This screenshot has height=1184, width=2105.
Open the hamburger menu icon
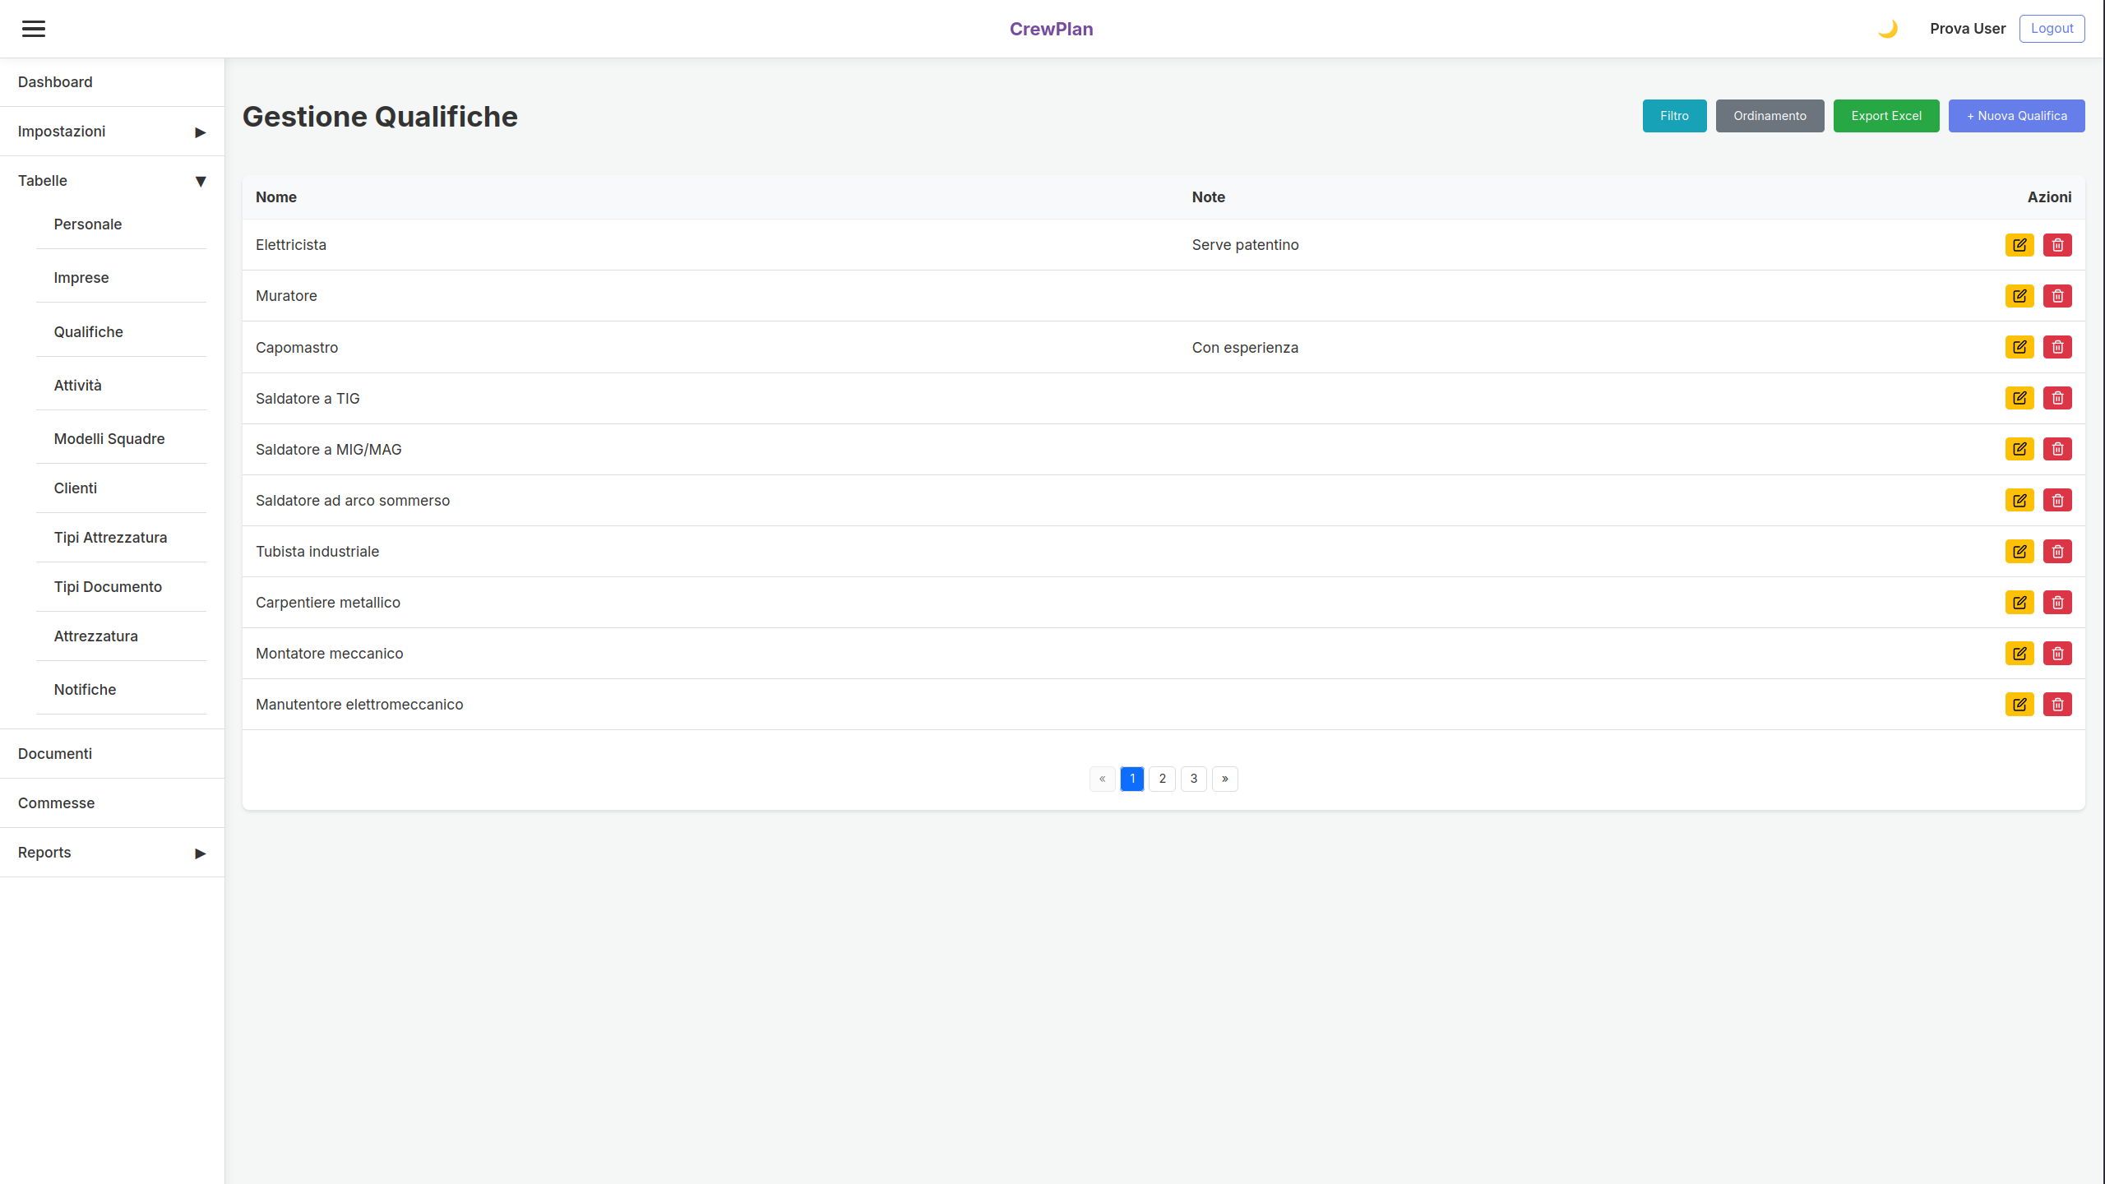click(x=34, y=29)
